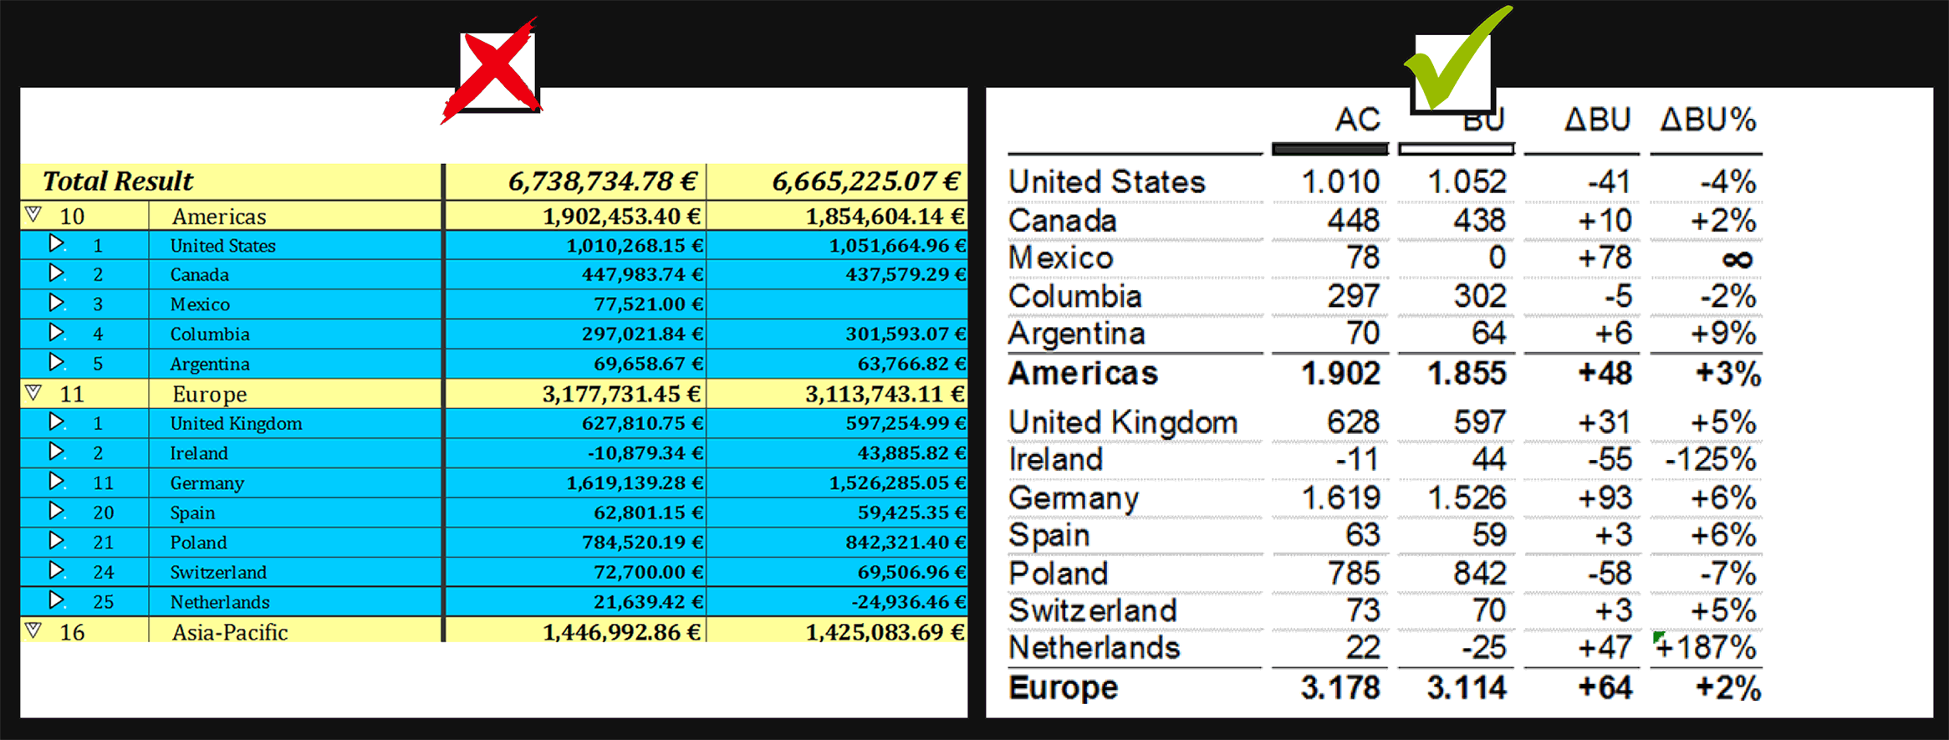
Task: Click Europe total 3.178 in right table
Action: point(1340,687)
